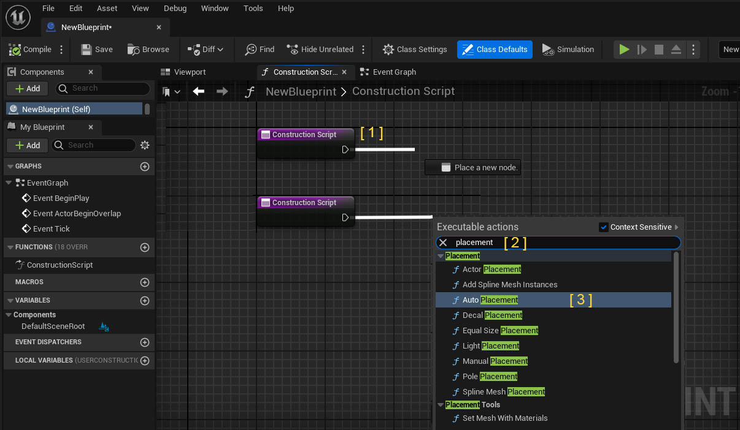Collapse the Placement Tools category
Viewport: 740px width, 430px height.
point(440,405)
